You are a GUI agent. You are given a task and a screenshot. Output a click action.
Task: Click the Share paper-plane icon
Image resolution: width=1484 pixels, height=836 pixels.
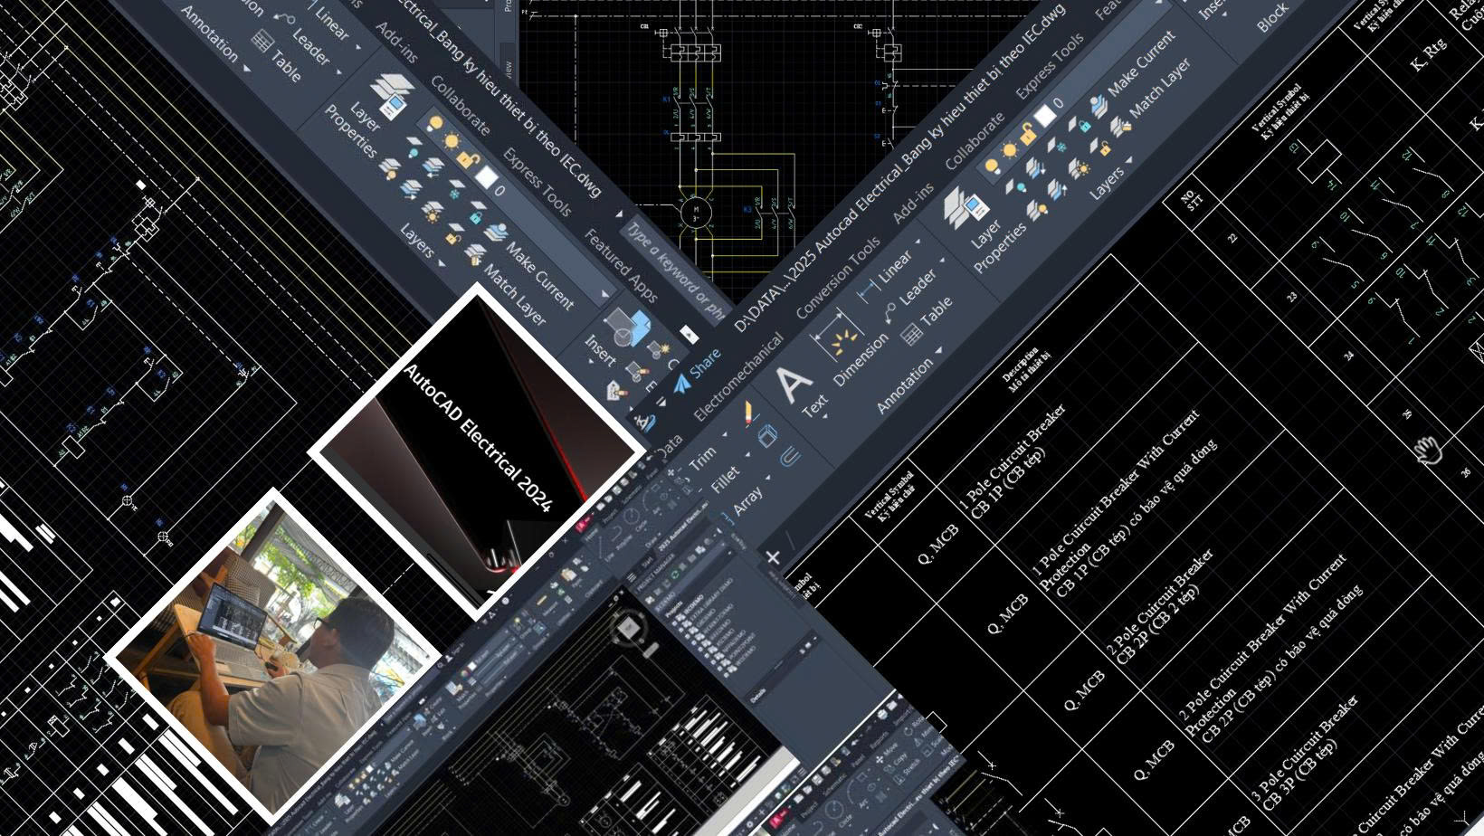(x=683, y=384)
